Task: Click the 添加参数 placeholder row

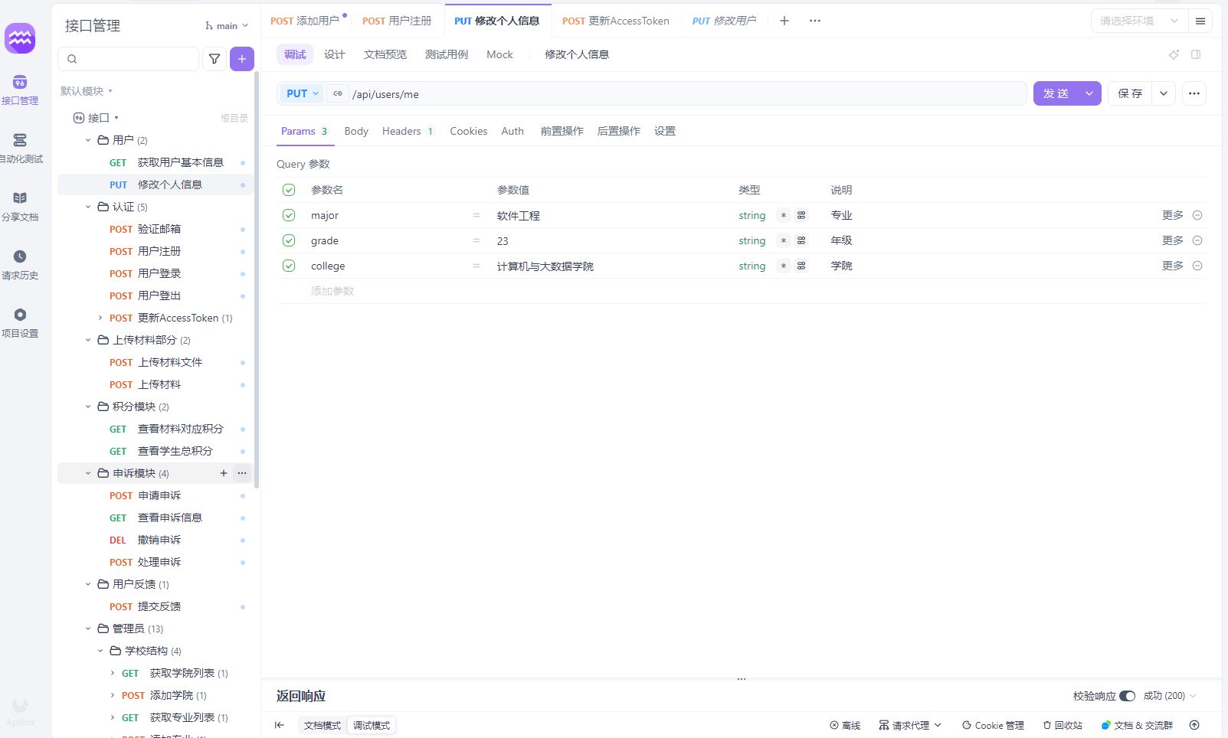Action: (x=332, y=291)
